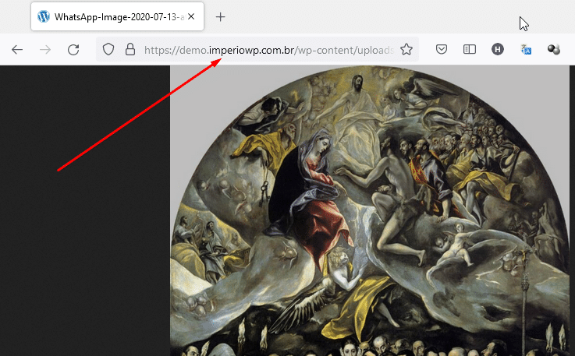Open a new tab with plus button
Viewport: 575px width, 356px height.
click(x=221, y=16)
